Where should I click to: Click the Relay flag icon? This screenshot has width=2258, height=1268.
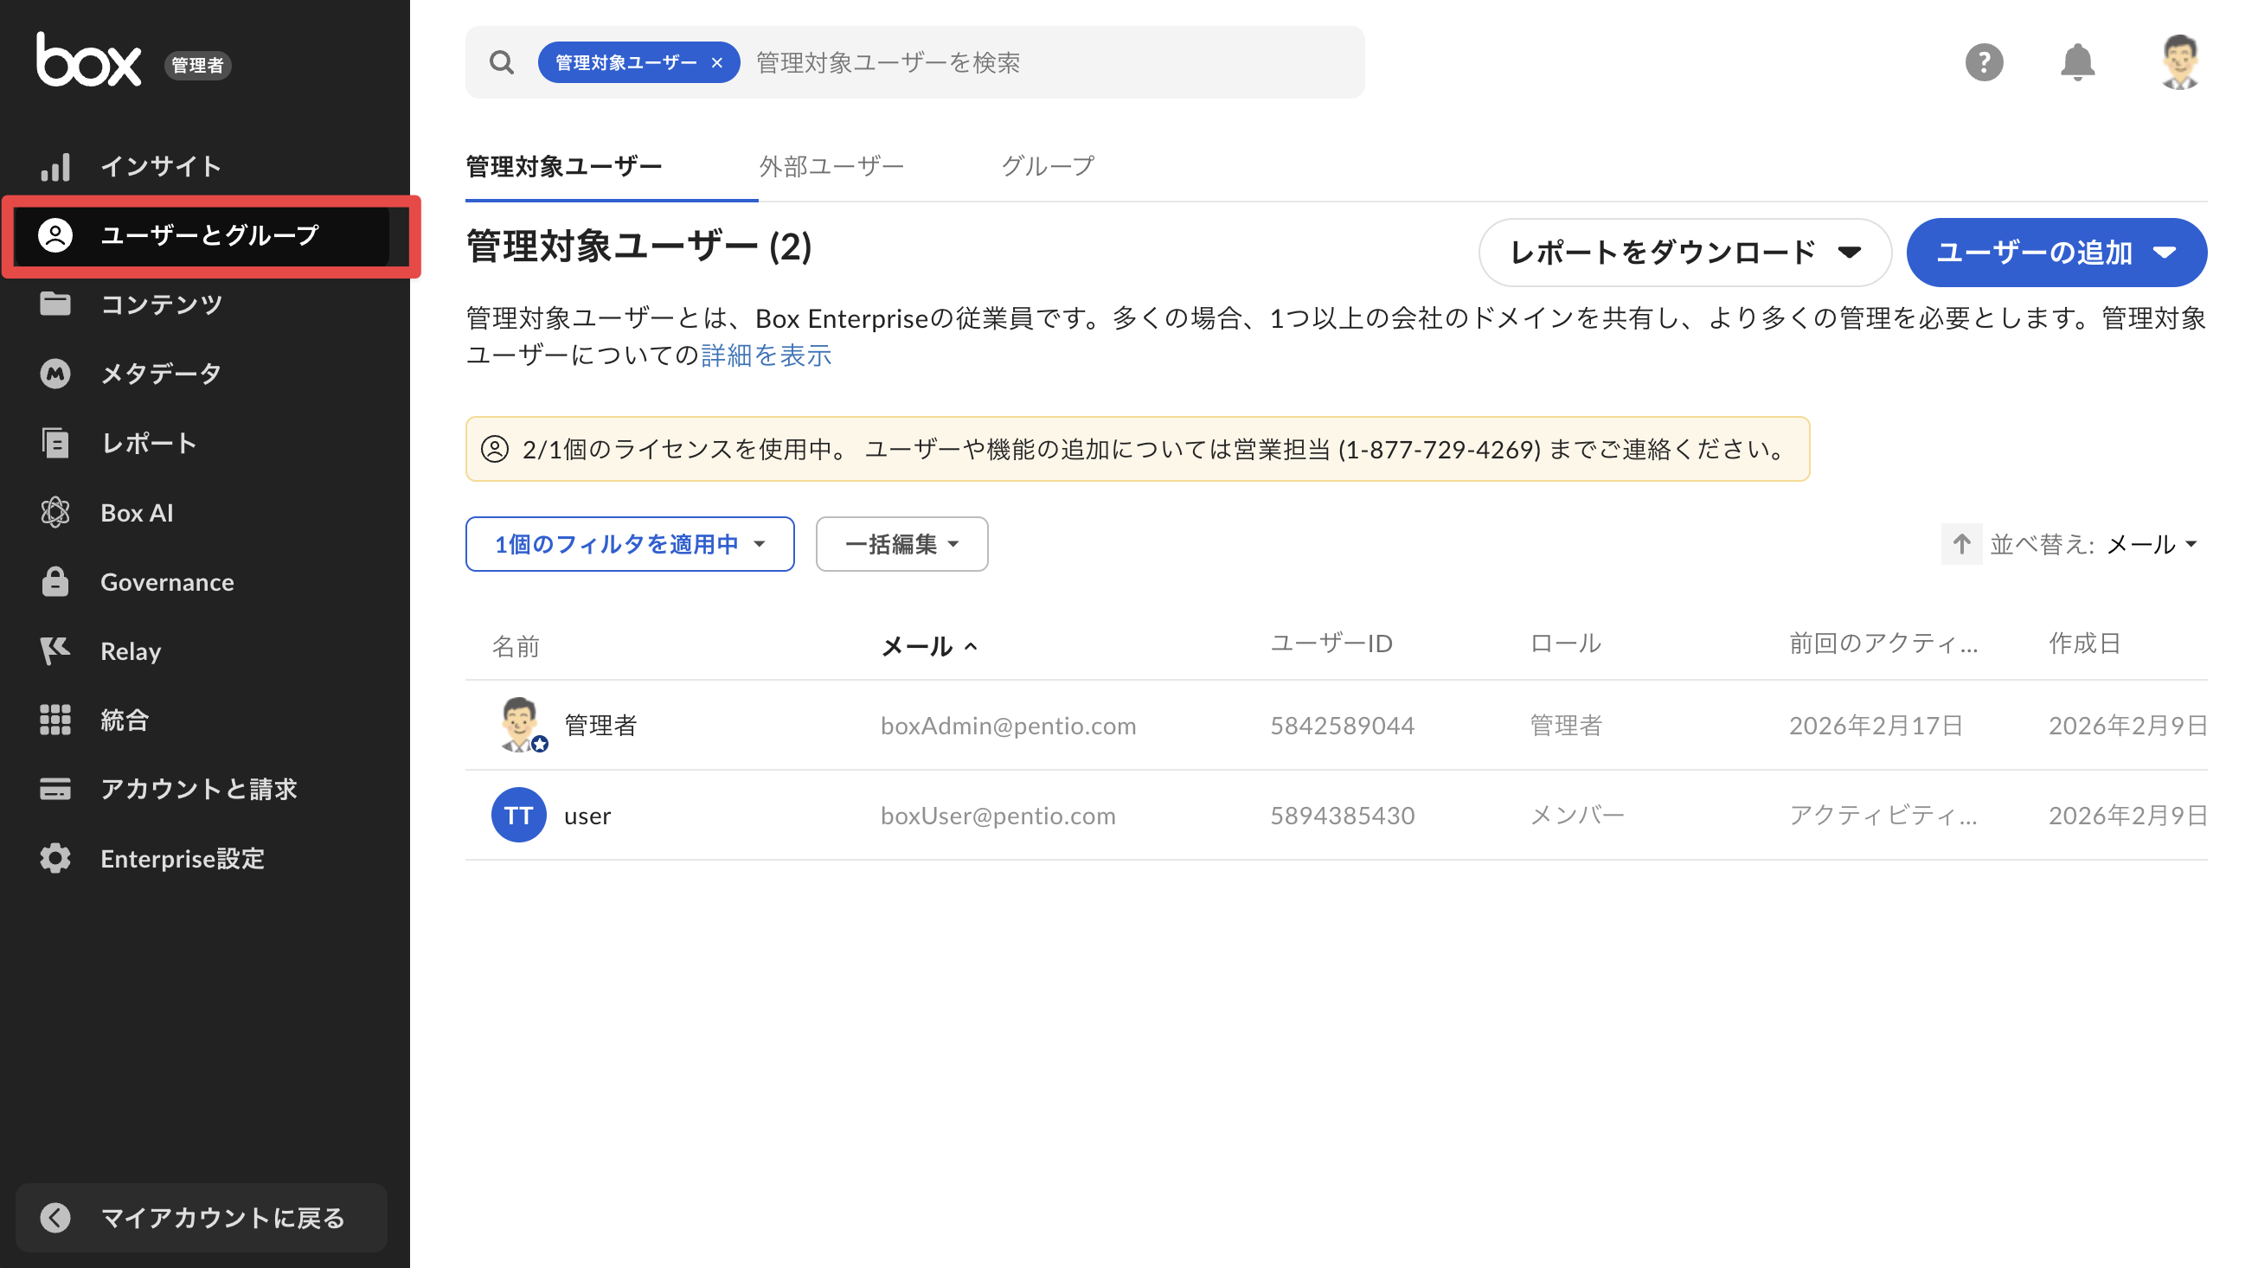tap(55, 650)
